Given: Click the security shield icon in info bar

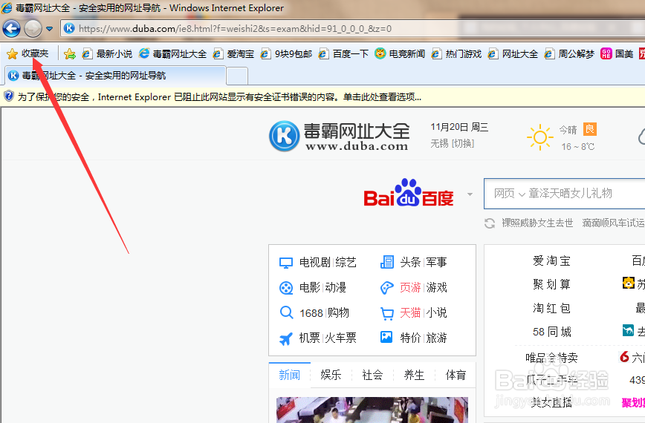Looking at the screenshot, I should (9, 96).
